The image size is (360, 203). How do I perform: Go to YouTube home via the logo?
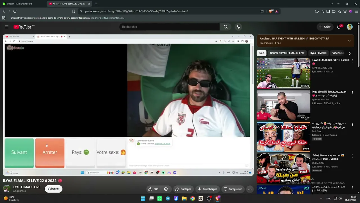pos(22,27)
